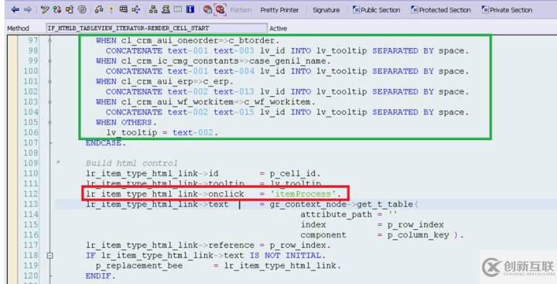Viewport: 557px width, 284px height.
Task: Open Public Section
Action: pyautogui.click(x=376, y=10)
